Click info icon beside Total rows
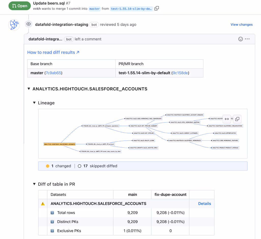The width and height of the screenshot is (261, 239). (52, 213)
